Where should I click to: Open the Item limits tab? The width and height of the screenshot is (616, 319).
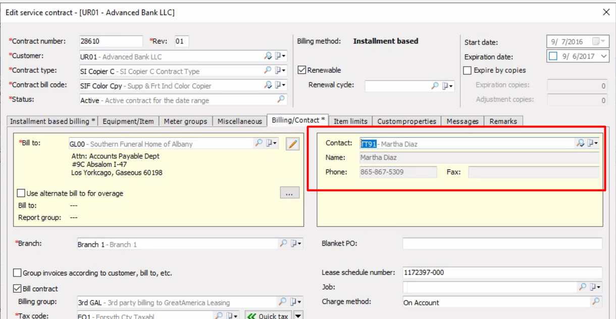pyautogui.click(x=351, y=121)
